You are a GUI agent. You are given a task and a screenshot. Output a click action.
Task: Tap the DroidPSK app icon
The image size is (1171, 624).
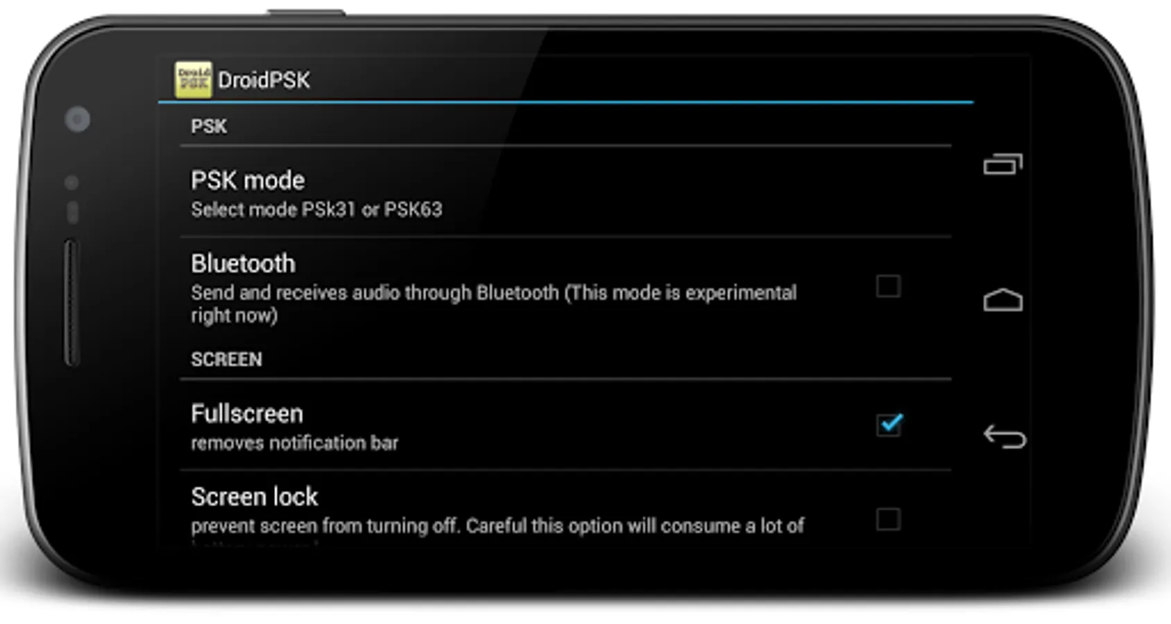point(193,79)
